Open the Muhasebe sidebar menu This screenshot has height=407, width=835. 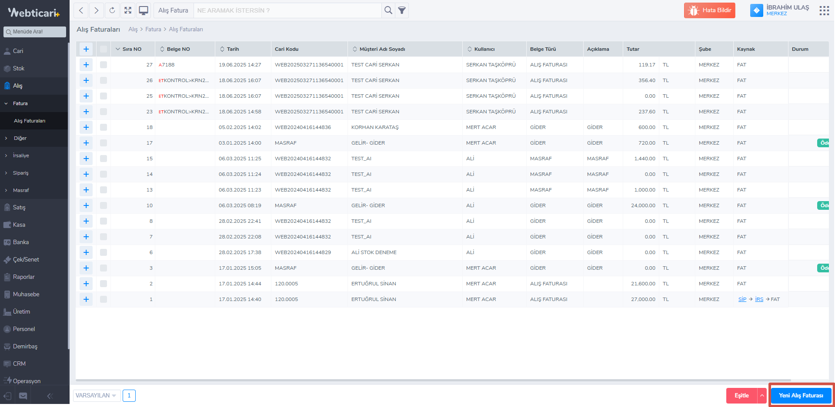26,294
